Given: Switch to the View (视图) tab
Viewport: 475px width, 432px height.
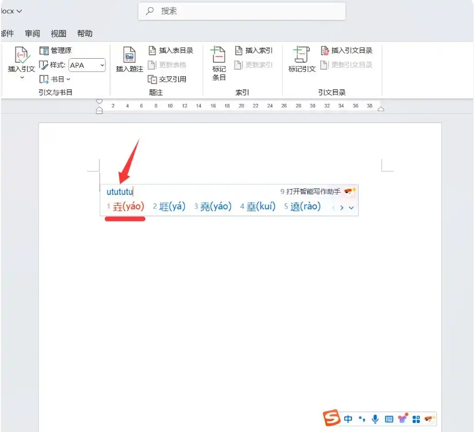Looking at the screenshot, I should pyautogui.click(x=59, y=34).
